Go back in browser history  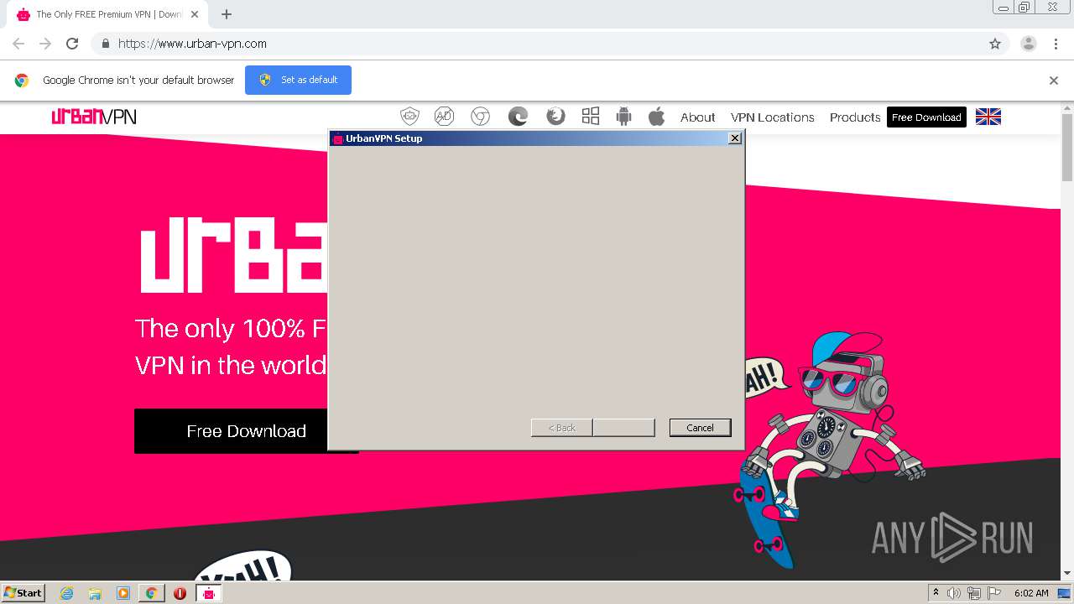[18, 44]
